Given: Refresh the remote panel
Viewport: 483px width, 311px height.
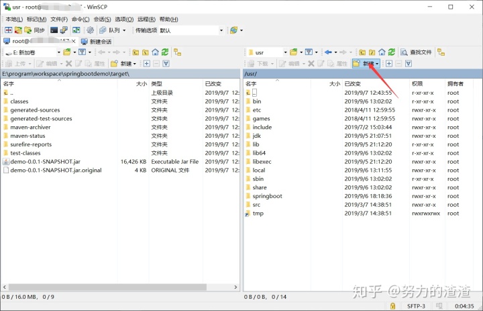Looking at the screenshot, I should [x=392, y=52].
